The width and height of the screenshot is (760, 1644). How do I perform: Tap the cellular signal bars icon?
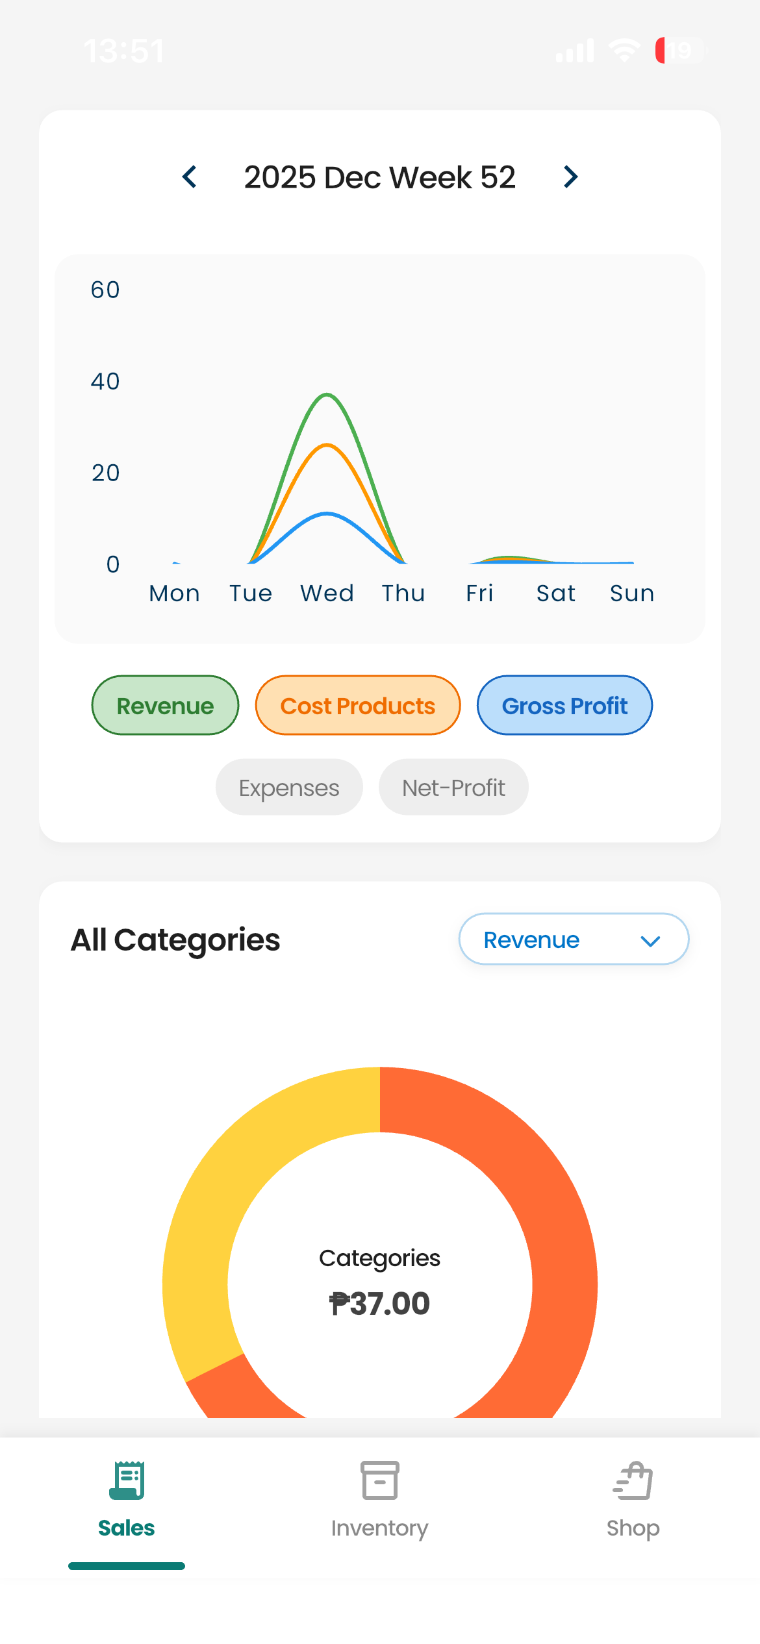(x=575, y=51)
